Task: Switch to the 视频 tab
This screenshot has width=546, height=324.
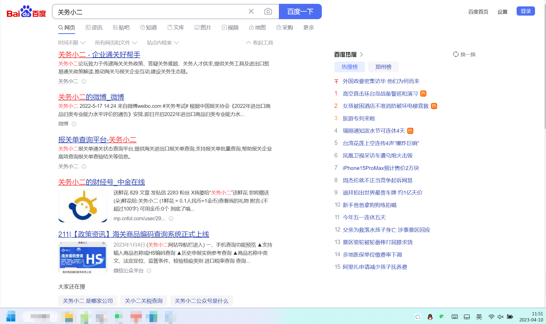Action: coord(230,28)
